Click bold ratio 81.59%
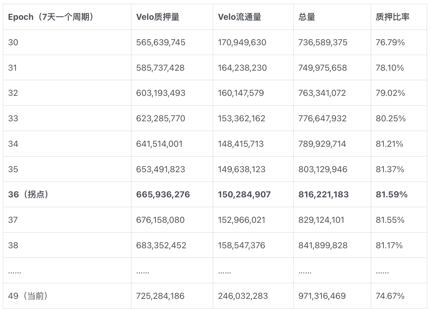Viewport: 430px width, 311px height. coord(392,195)
